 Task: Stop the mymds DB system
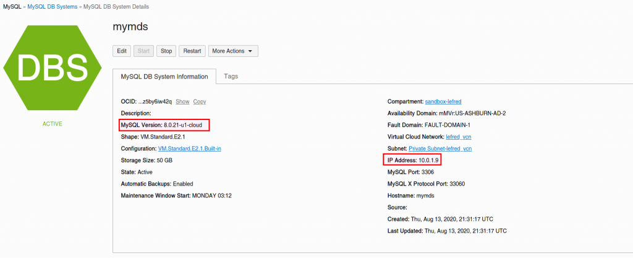pos(166,51)
